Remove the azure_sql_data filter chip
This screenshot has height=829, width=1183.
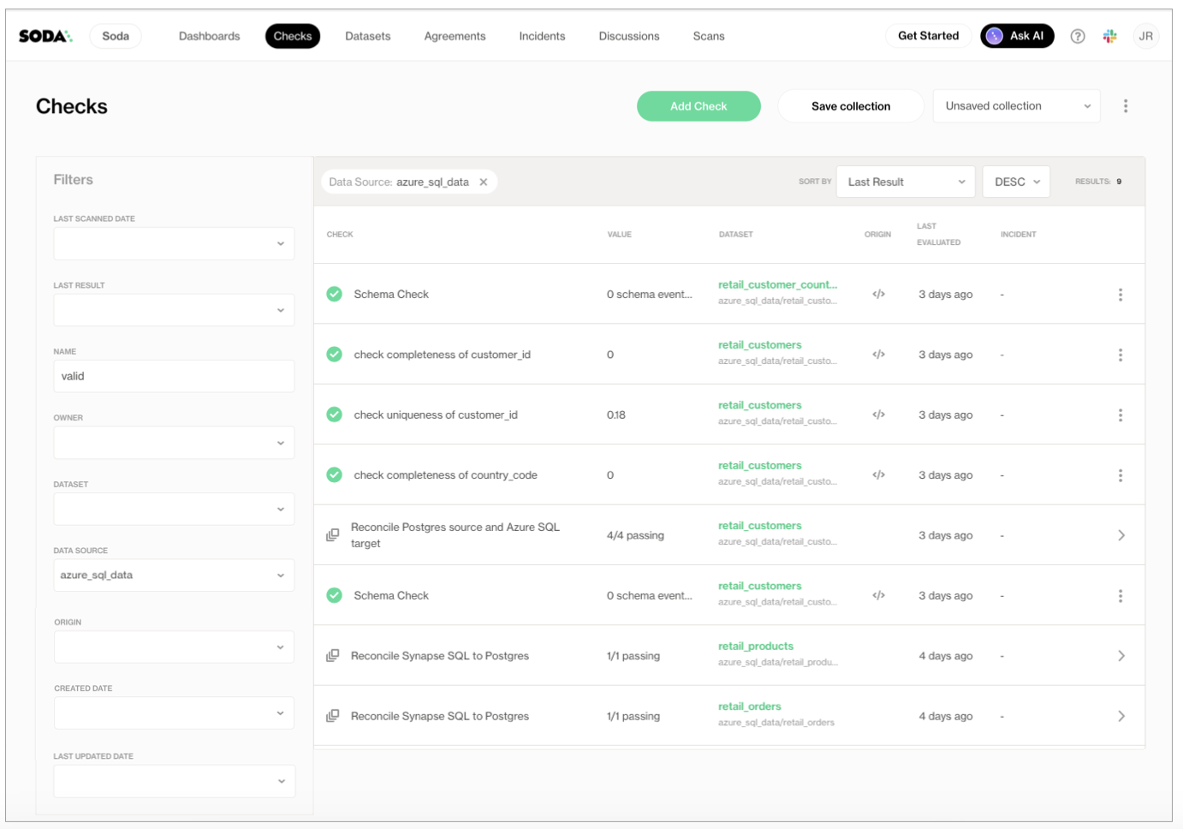[x=484, y=182]
